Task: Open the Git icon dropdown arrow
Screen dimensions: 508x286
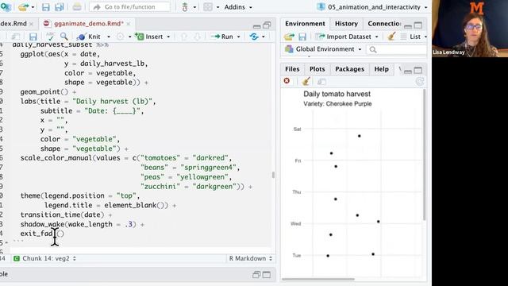Action: point(194,7)
